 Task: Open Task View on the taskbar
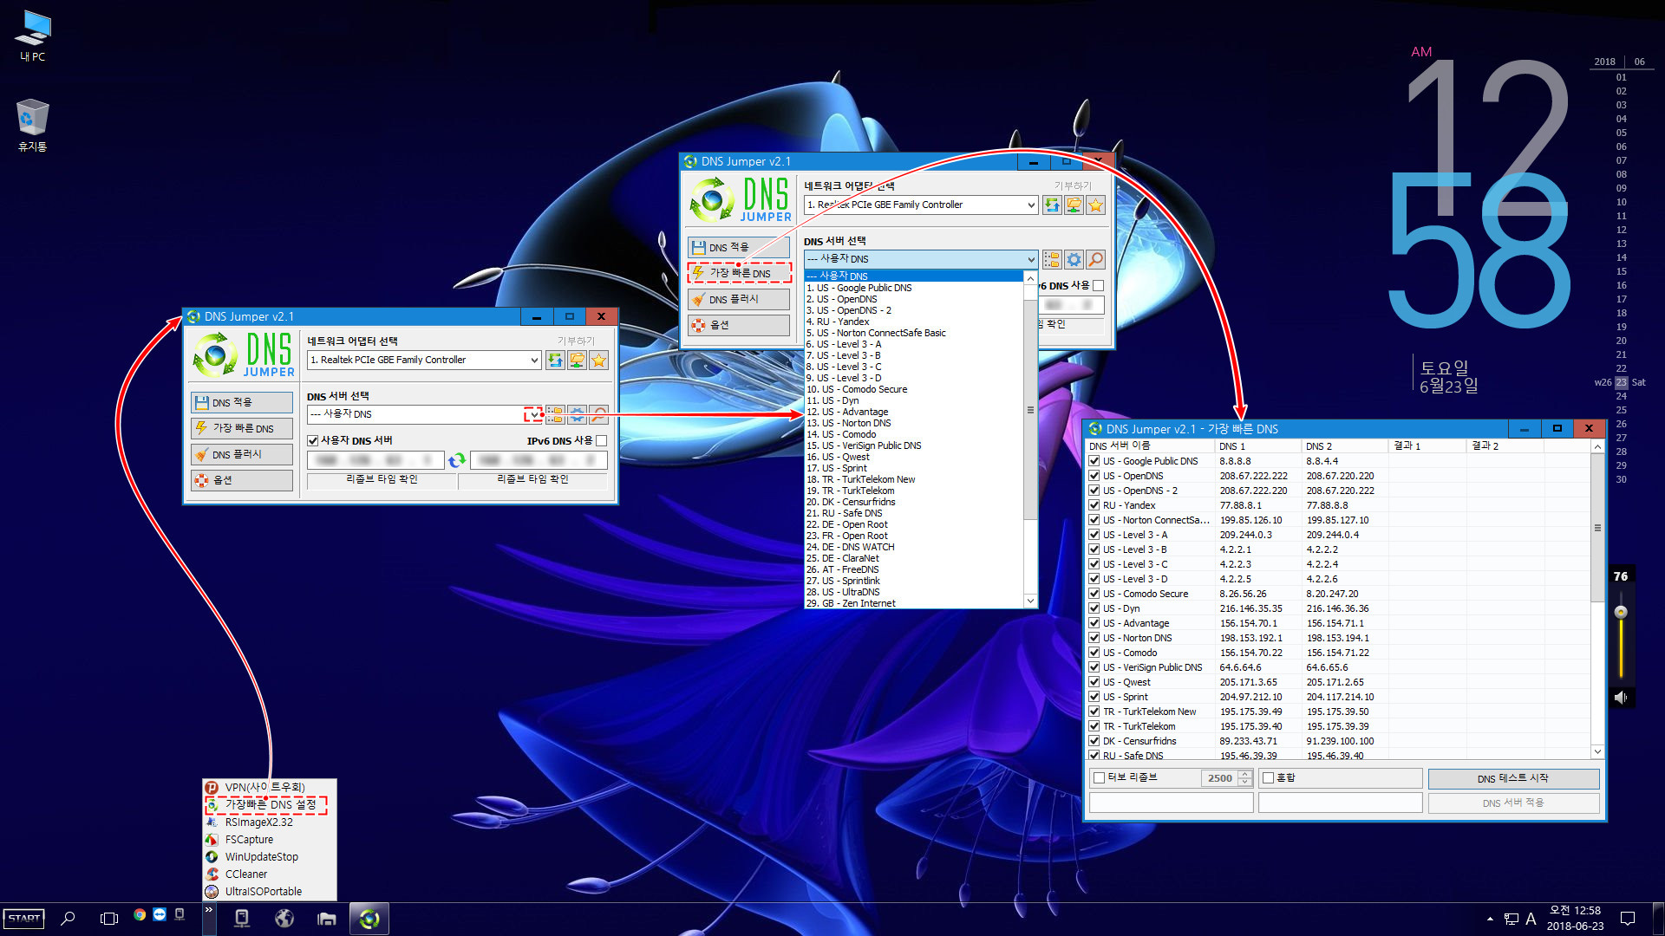[108, 918]
